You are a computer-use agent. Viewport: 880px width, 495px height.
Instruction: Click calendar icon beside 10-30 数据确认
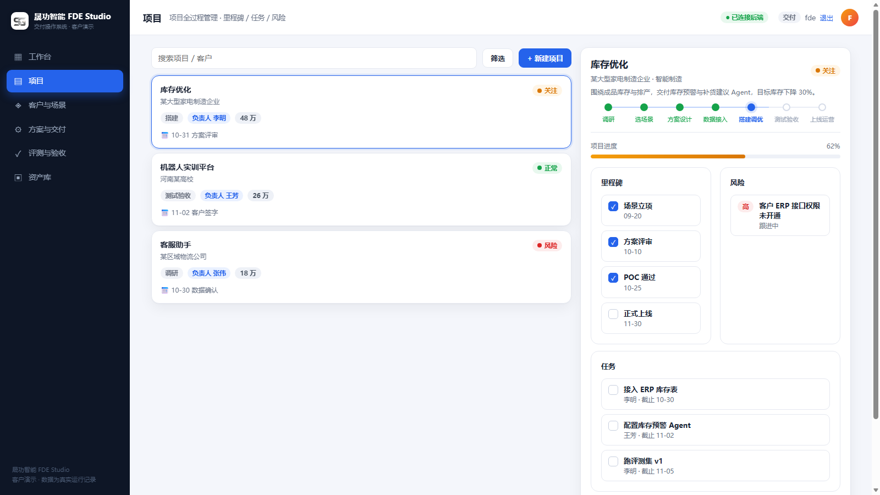pyautogui.click(x=164, y=290)
